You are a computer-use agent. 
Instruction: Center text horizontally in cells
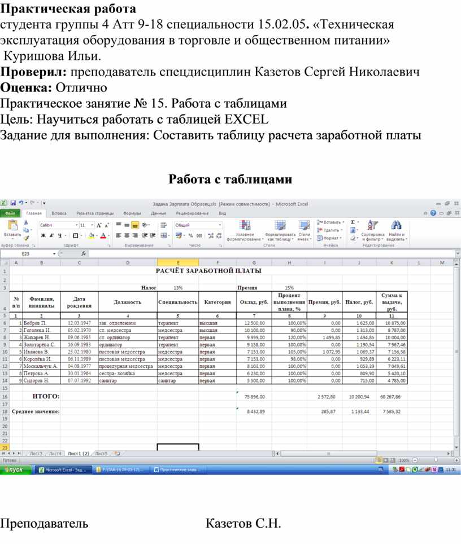(127, 235)
